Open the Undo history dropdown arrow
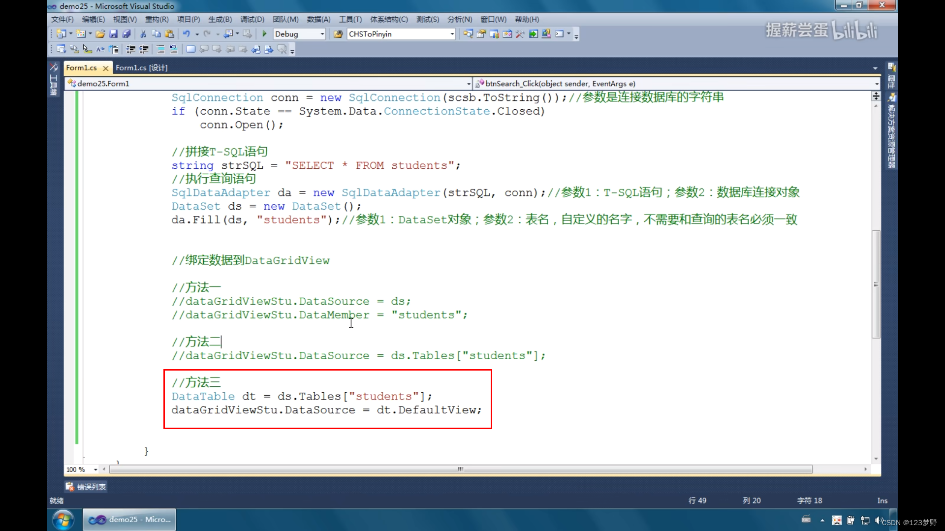The image size is (945, 531). click(x=197, y=34)
